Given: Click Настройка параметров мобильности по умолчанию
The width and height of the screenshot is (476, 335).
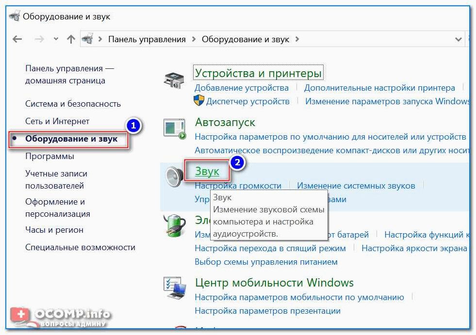Looking at the screenshot, I should coord(299,297).
